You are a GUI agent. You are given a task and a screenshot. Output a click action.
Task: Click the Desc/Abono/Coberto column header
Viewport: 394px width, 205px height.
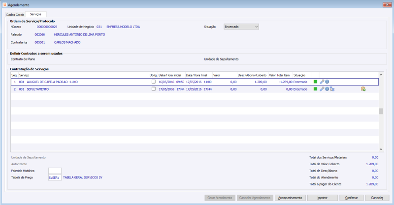tap(252, 75)
